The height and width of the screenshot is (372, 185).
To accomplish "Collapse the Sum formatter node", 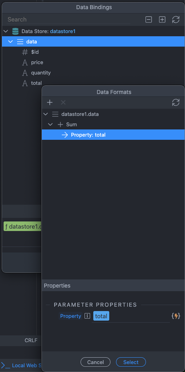I will click(50, 125).
